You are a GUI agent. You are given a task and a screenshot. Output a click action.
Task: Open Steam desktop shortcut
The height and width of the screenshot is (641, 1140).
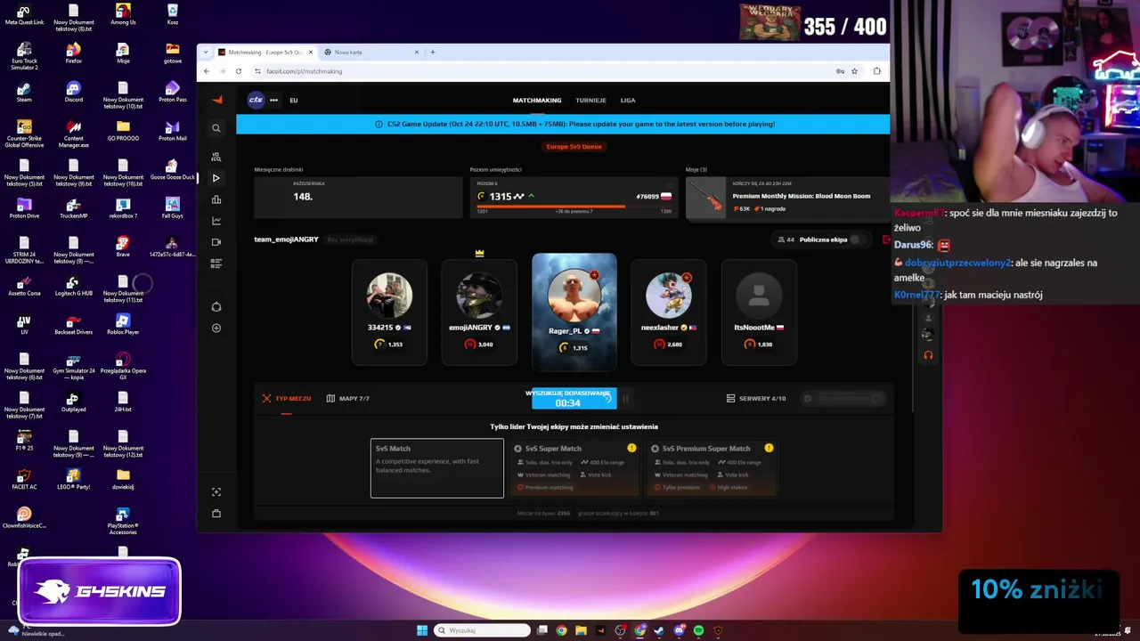[24, 92]
